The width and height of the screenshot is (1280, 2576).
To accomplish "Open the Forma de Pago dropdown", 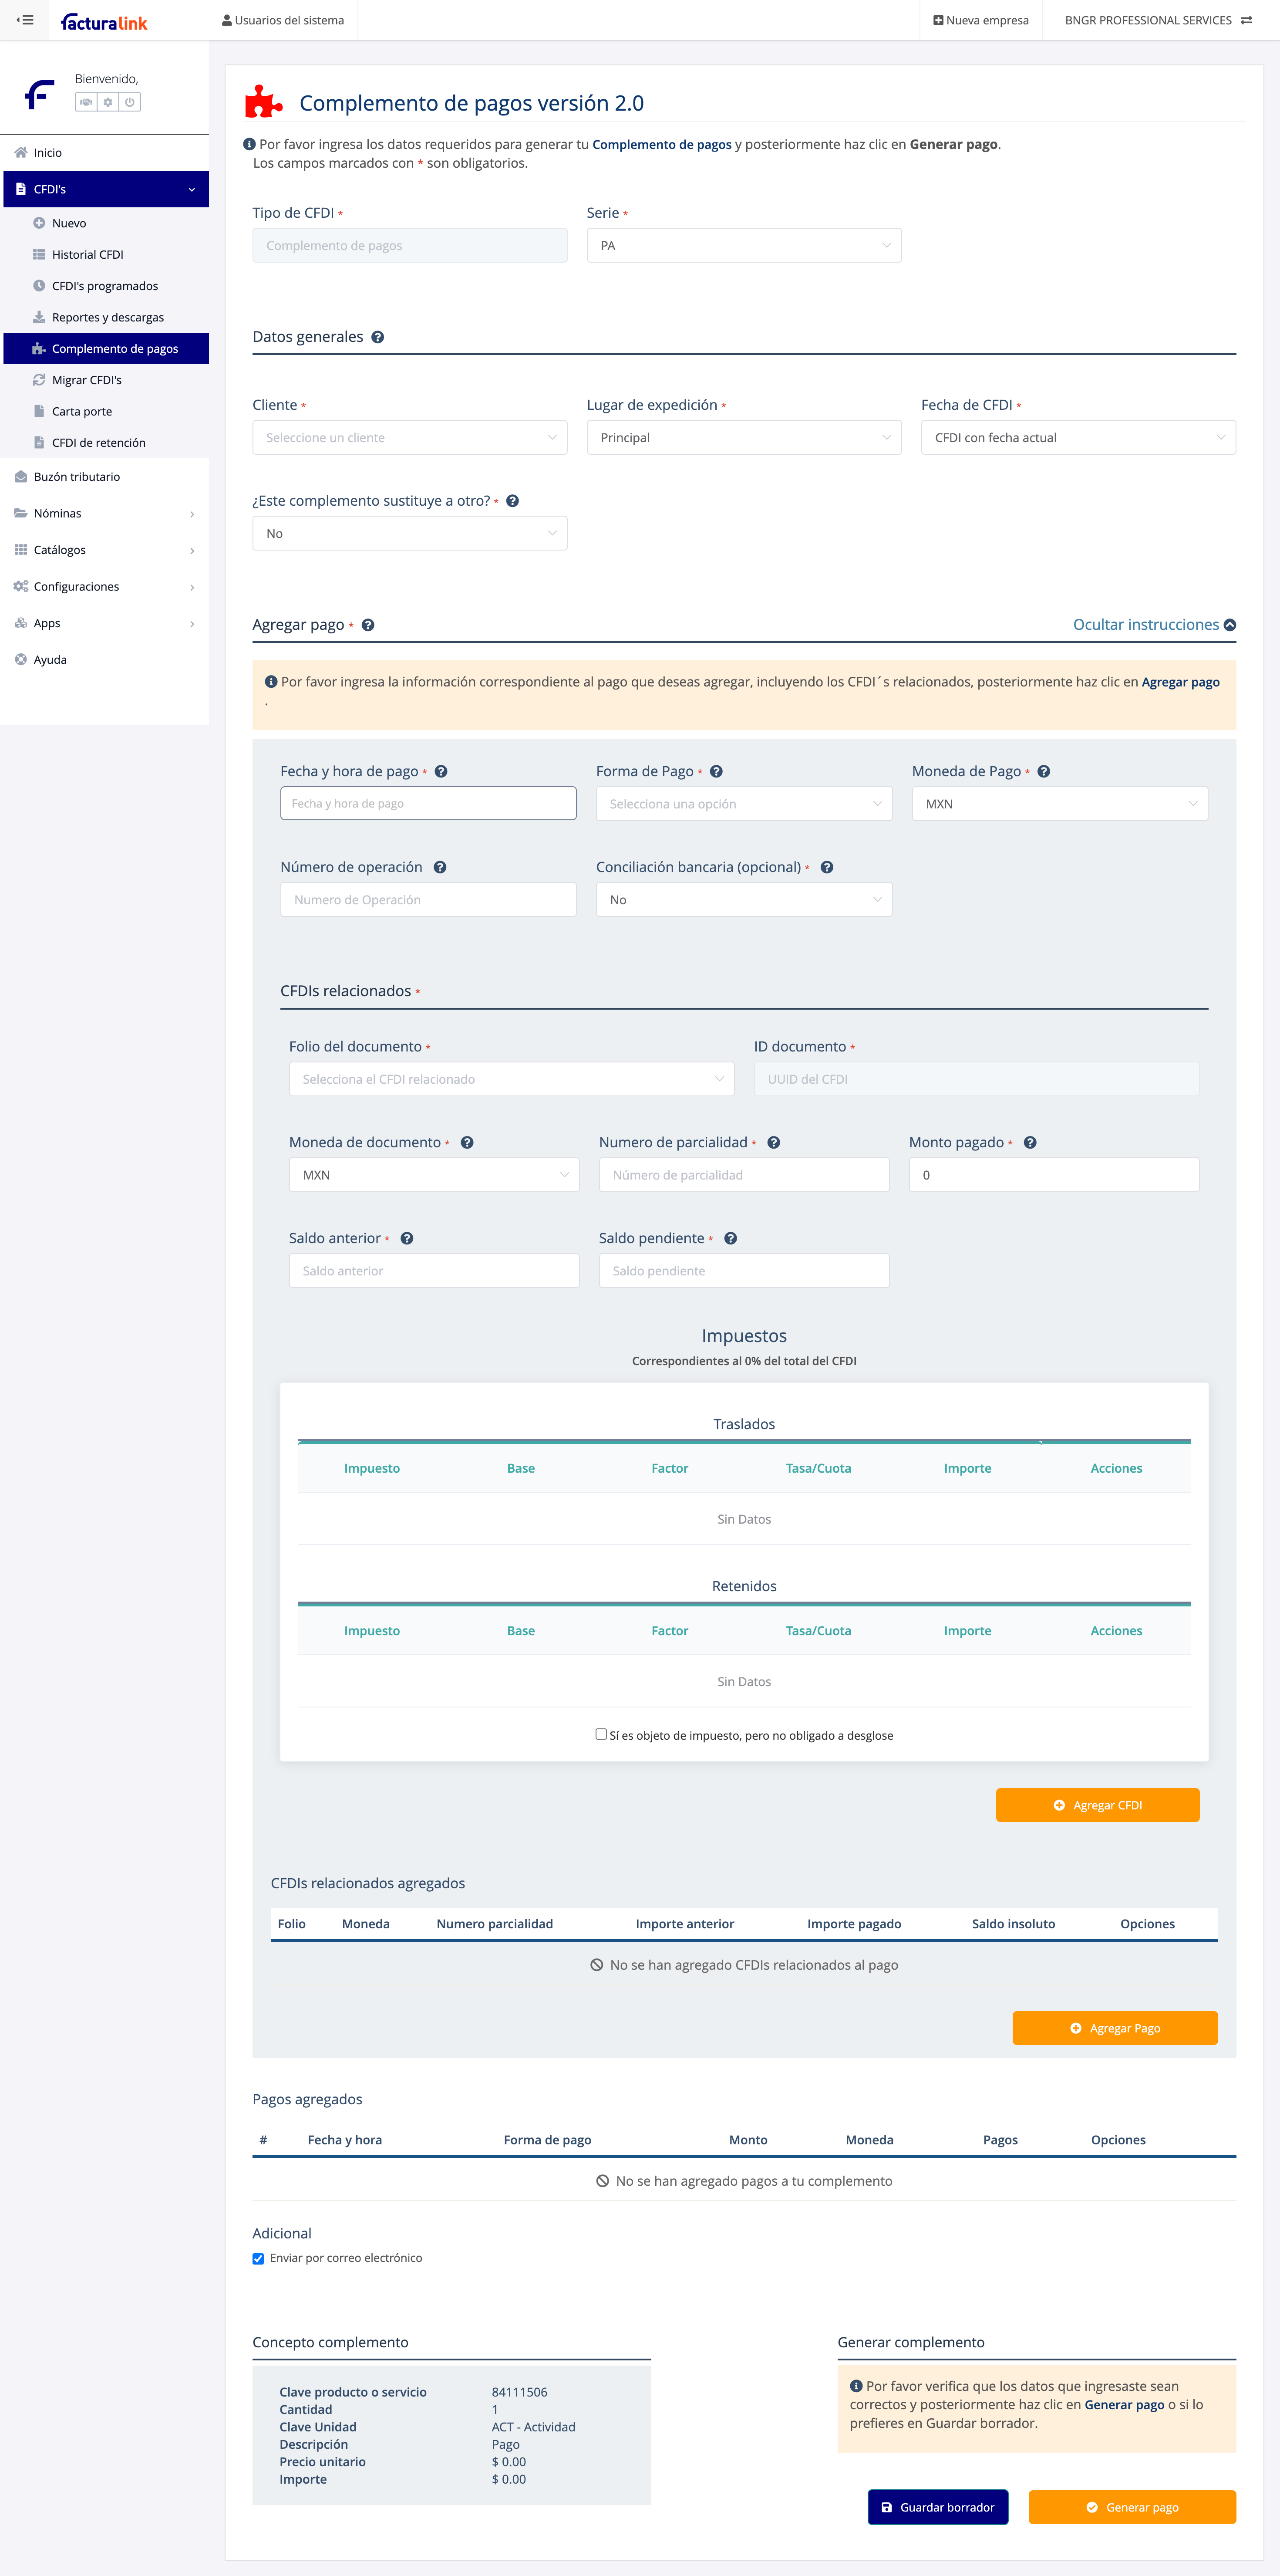I will (x=744, y=804).
